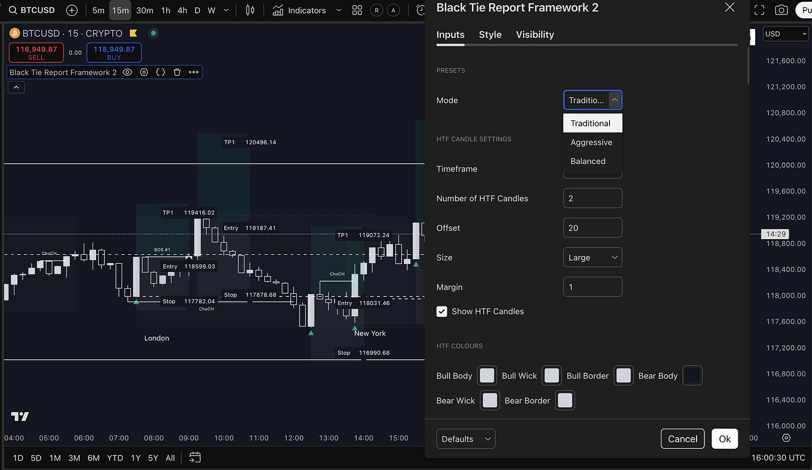Open chart scale settings gear icon
Image resolution: width=812 pixels, height=470 pixels.
(786, 438)
